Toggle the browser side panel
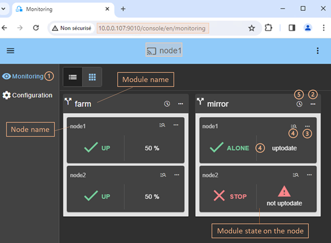The image size is (331, 243). 292,28
